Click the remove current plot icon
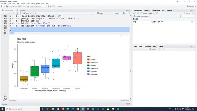 pyautogui.click(x=160, y=49)
